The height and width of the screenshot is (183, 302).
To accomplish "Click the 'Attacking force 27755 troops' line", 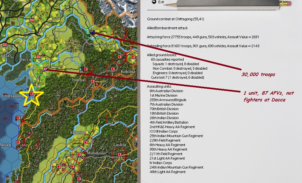I will click(x=203, y=37).
